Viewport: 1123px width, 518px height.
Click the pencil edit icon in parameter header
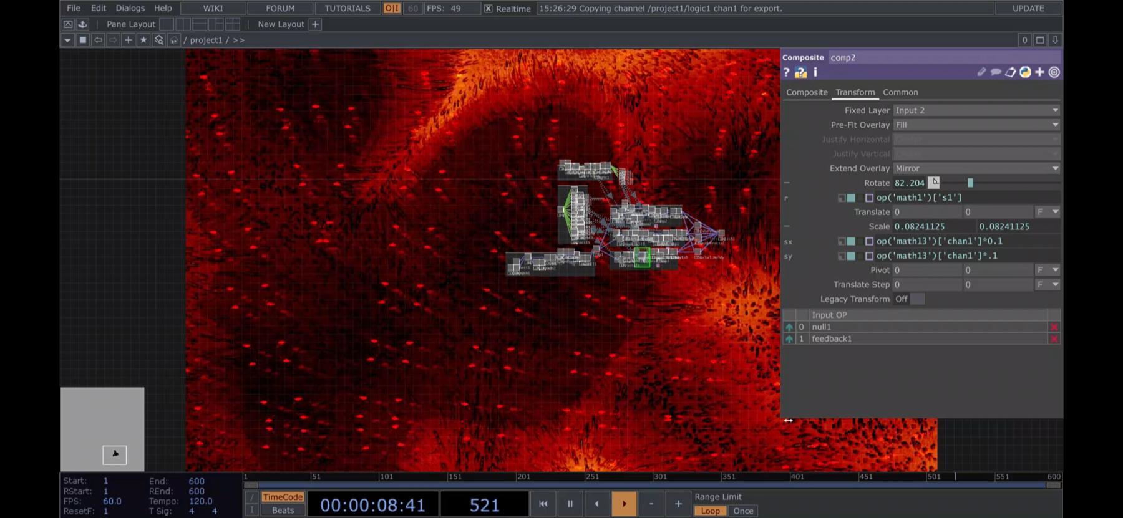[x=981, y=72]
